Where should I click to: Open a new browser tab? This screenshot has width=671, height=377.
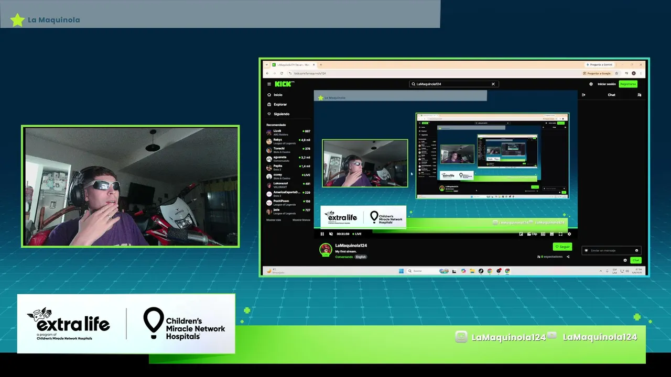point(321,65)
